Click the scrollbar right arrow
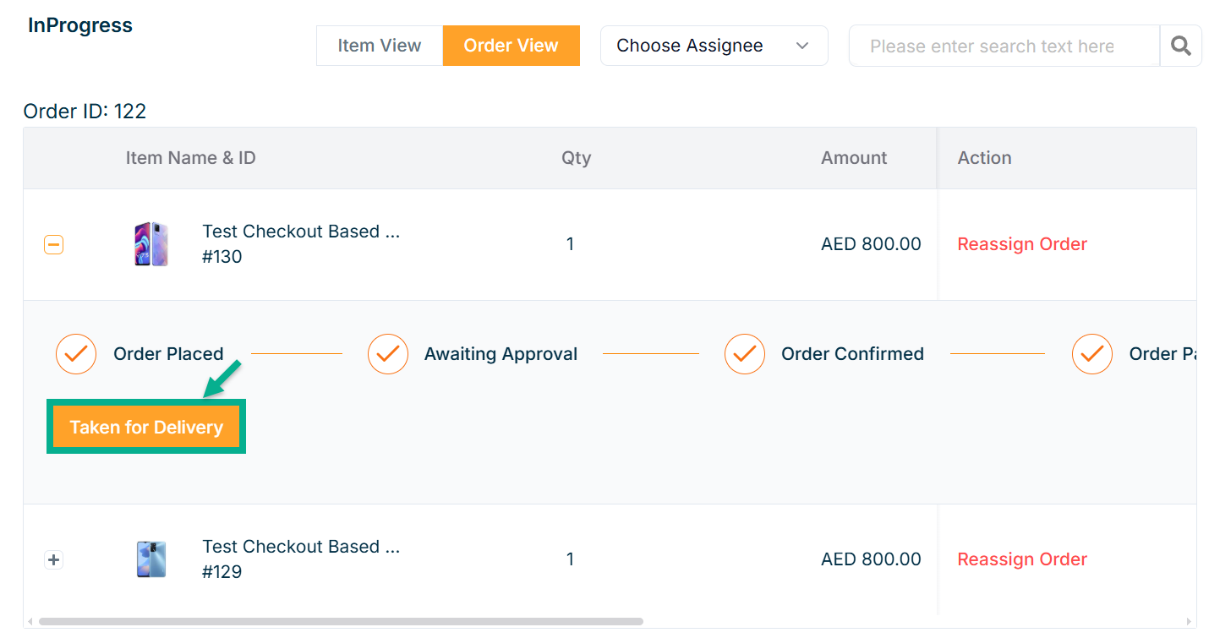1209x638 pixels. click(x=1190, y=622)
